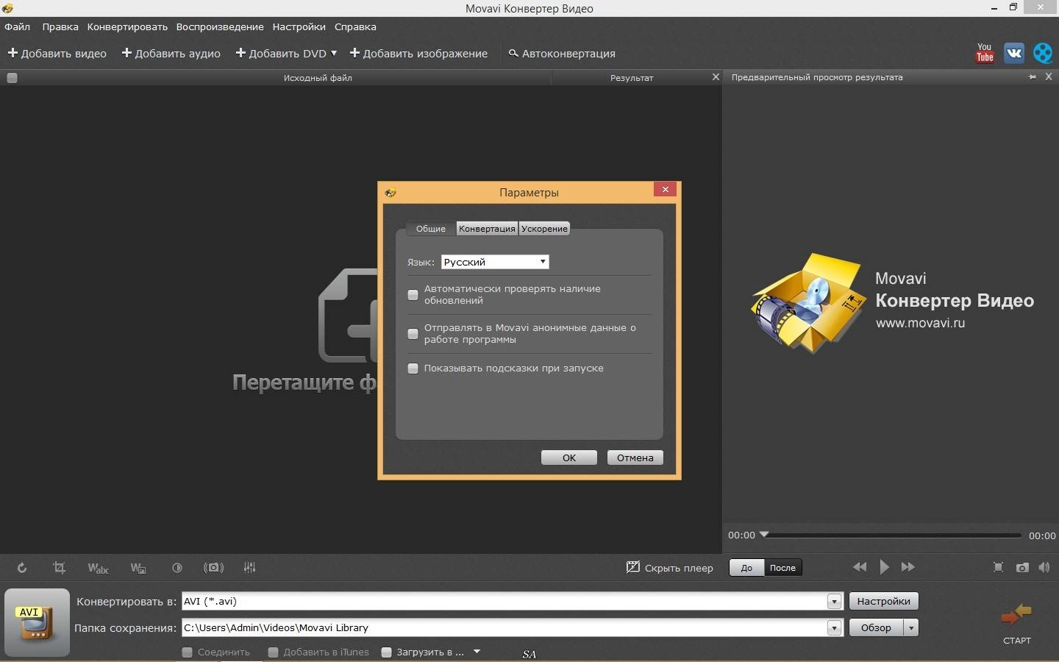Rewind preview playback

(860, 567)
